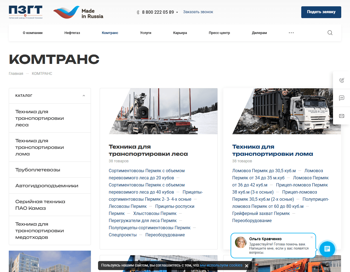This screenshot has width=350, height=272.
Task: Select sidebar Техника для транспортировки леса
Action: 50,118
